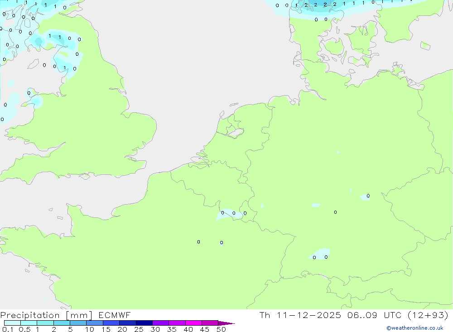The image size is (453, 332).
Task: Click the 0.1–0.5 mm legend swatch
Action: 12,323
